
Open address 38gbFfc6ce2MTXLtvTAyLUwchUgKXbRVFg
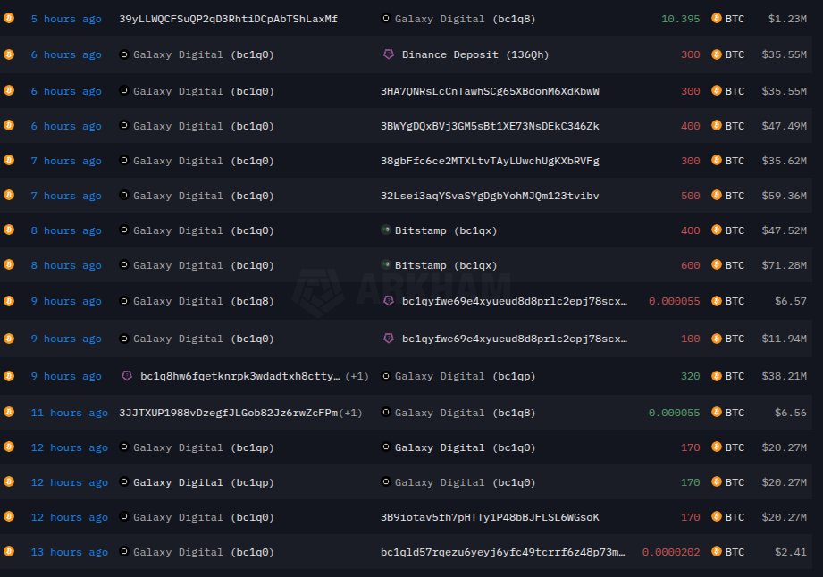click(x=490, y=161)
